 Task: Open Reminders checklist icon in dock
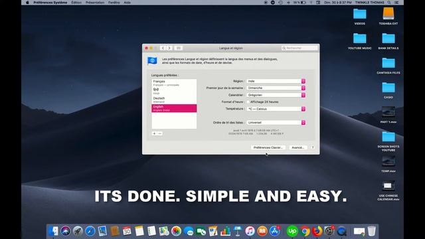[x=151, y=231]
